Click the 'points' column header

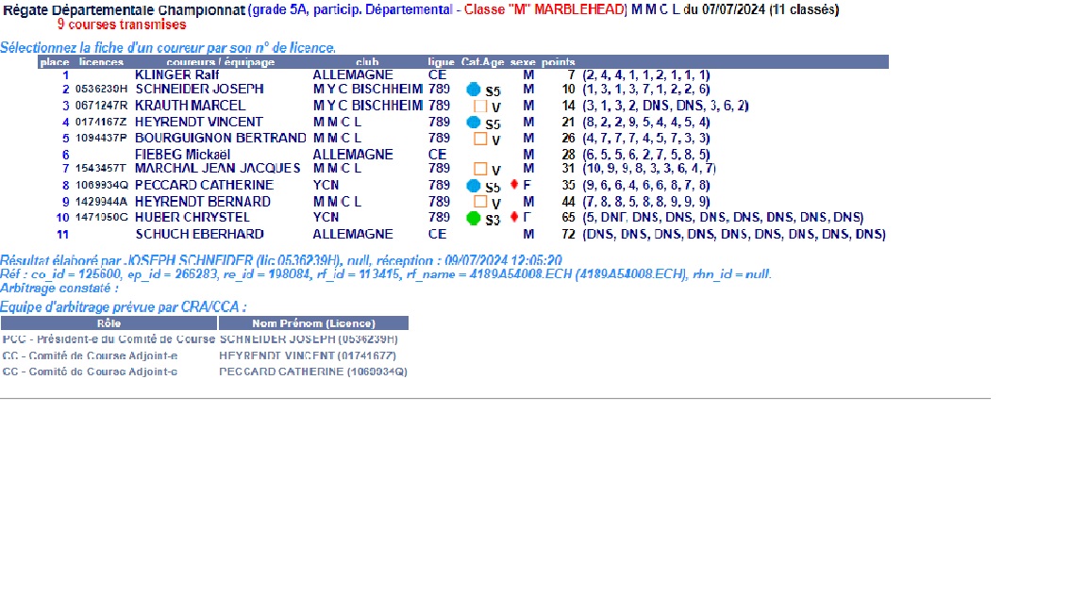pos(558,62)
